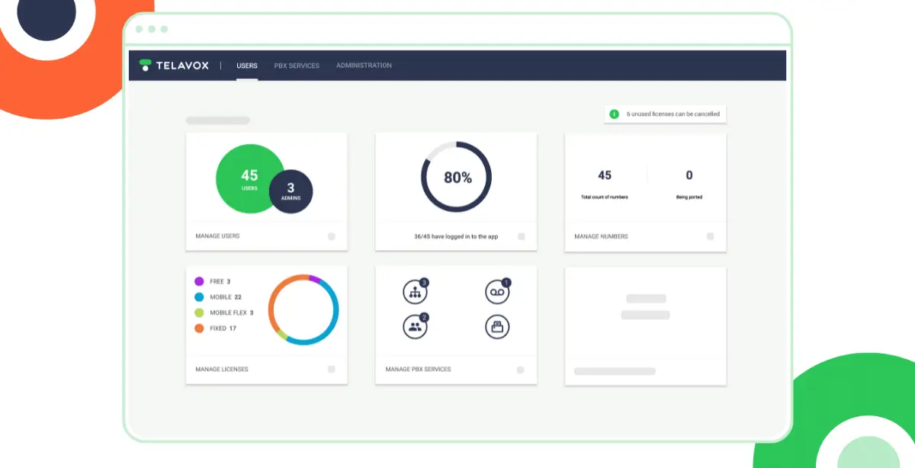Click the icon beside Manage PBX Services
915x468 pixels.
[x=521, y=370]
